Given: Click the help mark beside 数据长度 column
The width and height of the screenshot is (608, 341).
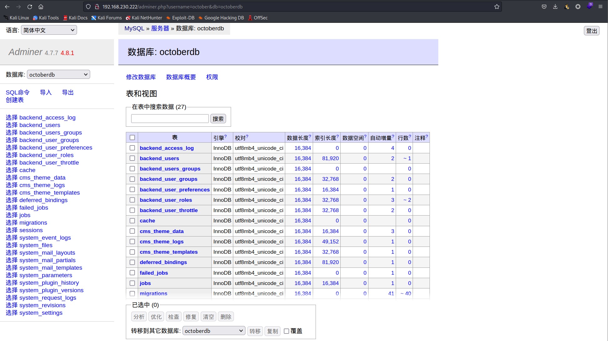Looking at the screenshot, I should tap(310, 136).
